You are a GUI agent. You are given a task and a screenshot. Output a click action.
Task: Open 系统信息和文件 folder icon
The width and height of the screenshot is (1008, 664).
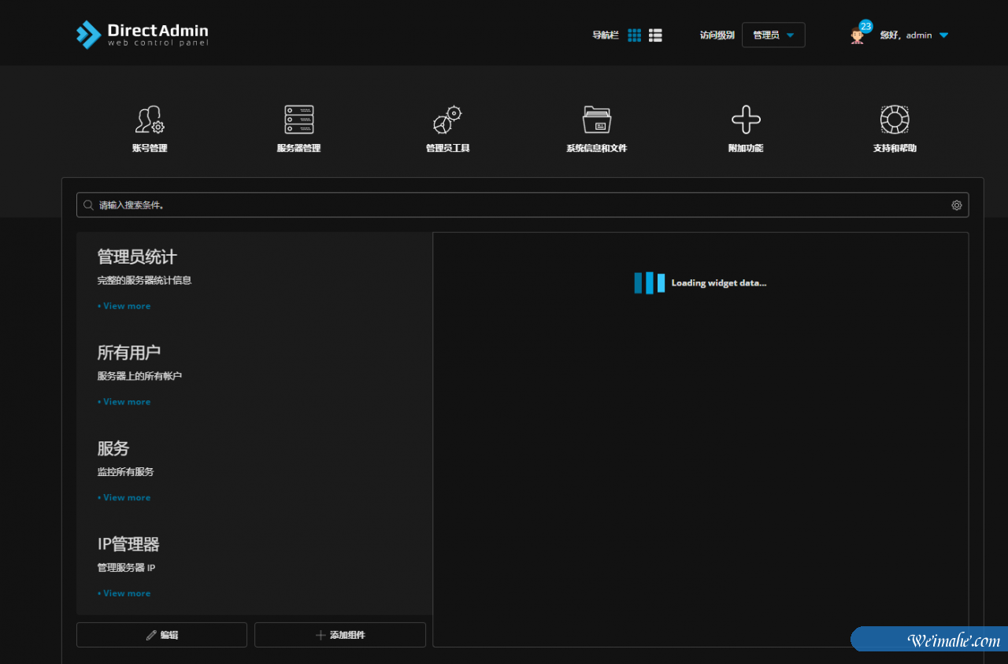click(x=596, y=120)
